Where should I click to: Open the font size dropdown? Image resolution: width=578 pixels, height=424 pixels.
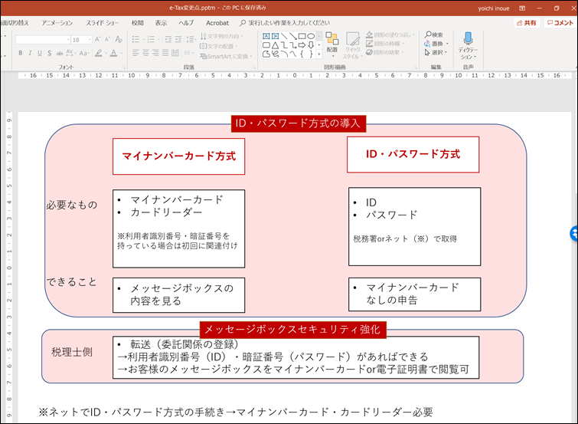90,39
